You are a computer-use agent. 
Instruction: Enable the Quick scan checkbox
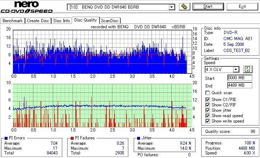point(208,93)
